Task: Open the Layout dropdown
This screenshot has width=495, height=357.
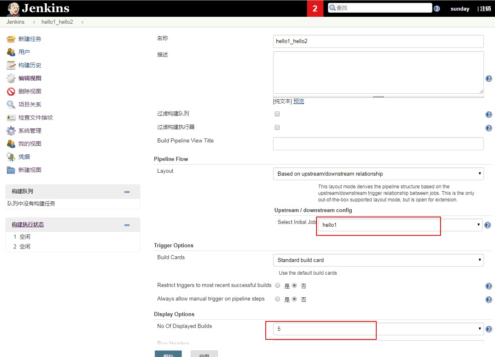Action: point(378,174)
